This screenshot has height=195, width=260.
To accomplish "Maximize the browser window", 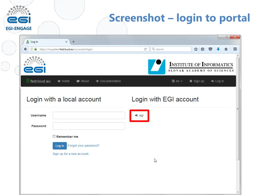I will [x=227, y=37].
